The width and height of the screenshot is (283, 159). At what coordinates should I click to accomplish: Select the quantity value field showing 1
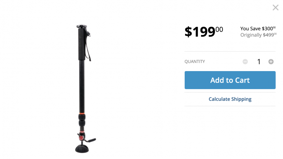pyautogui.click(x=259, y=62)
